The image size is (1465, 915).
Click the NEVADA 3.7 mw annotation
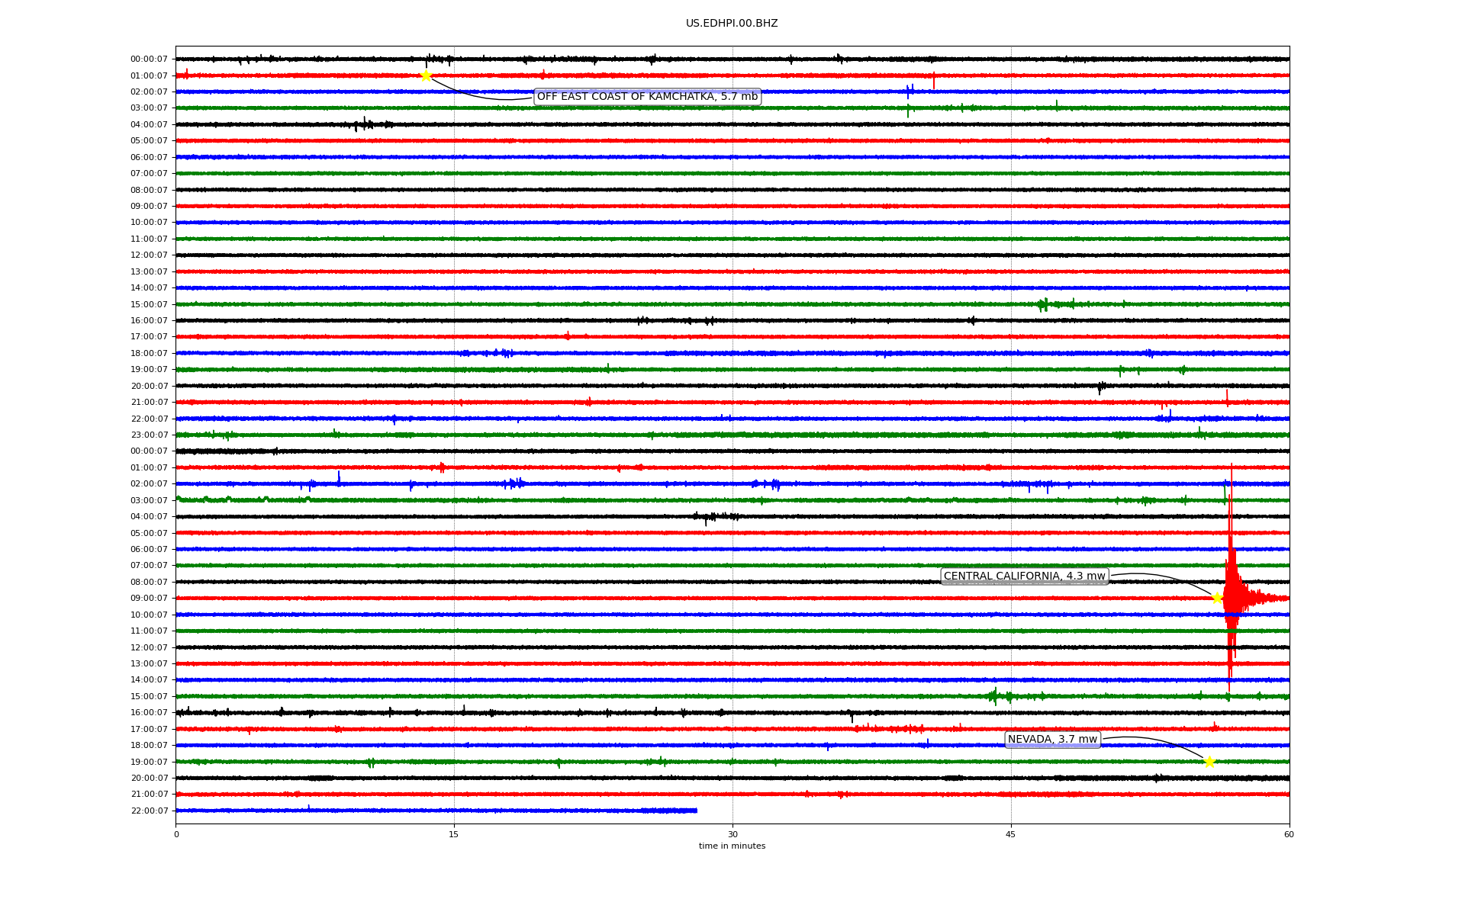pyautogui.click(x=1052, y=739)
